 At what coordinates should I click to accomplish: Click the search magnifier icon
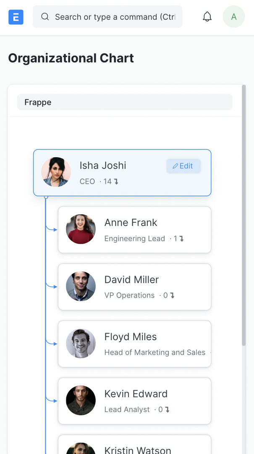45,17
